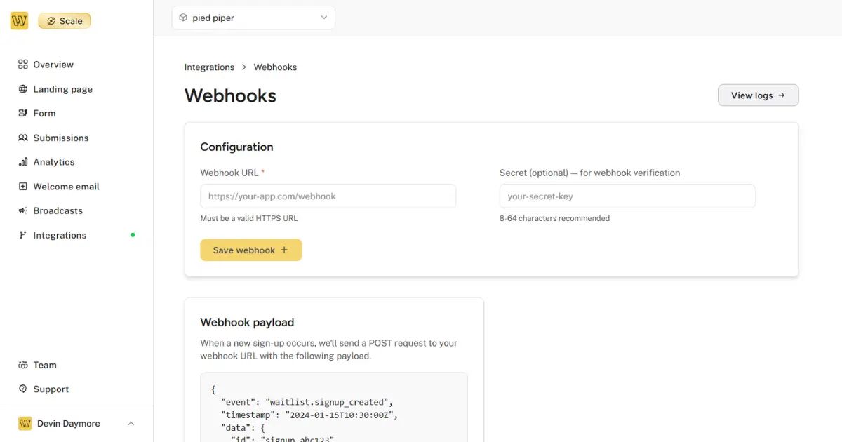Select Webhooks in the breadcrumb trail
The height and width of the screenshot is (442, 842).
coord(275,67)
